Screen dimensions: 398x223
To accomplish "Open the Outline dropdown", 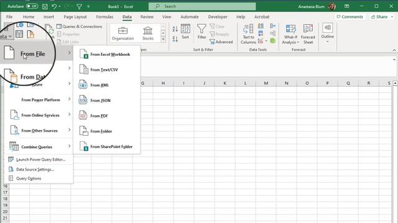I will click(328, 33).
